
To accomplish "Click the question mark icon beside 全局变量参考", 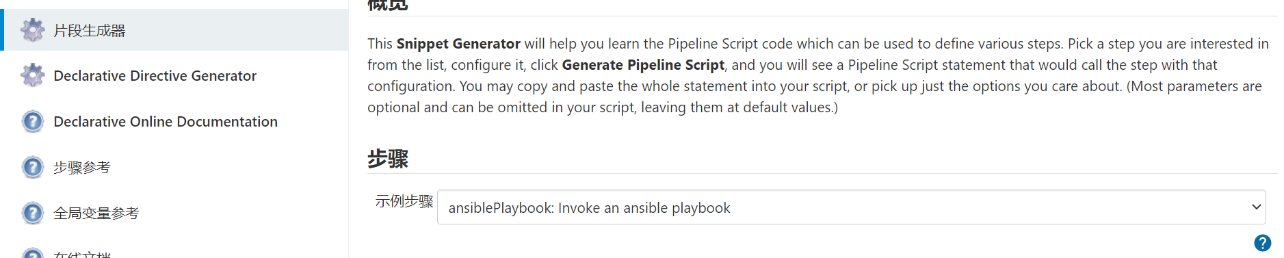I will 32,213.
